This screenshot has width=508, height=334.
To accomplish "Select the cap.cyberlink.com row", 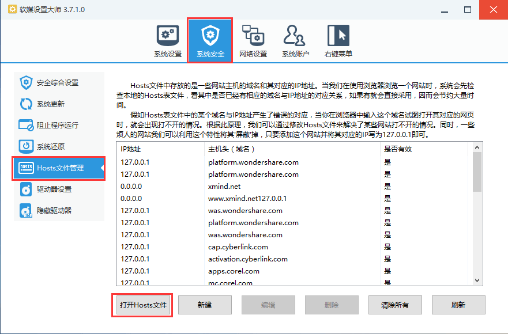I will click(x=292, y=247).
